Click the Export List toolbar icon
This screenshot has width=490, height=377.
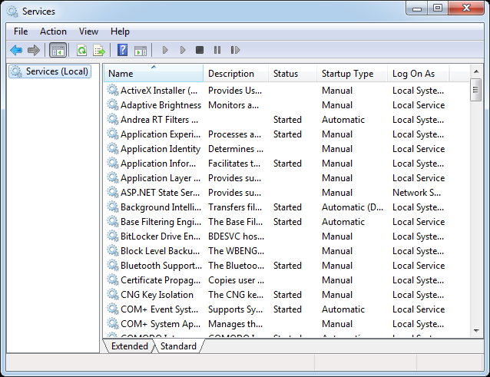[98, 50]
